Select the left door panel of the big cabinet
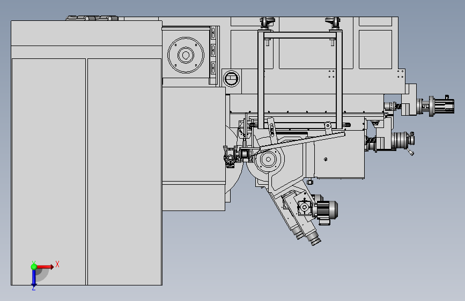Image resolution: width=465 pixels, height=301 pixels. coord(49,172)
